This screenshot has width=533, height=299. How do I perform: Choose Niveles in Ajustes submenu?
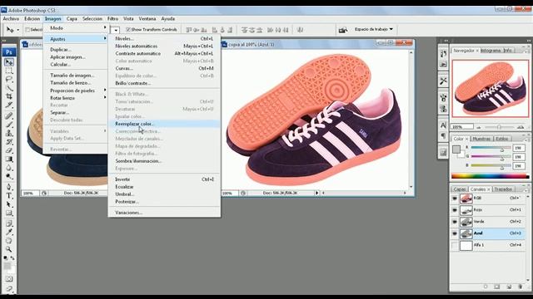(164, 39)
